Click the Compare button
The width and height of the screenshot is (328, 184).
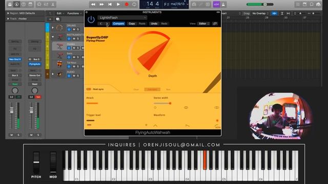click(x=118, y=24)
